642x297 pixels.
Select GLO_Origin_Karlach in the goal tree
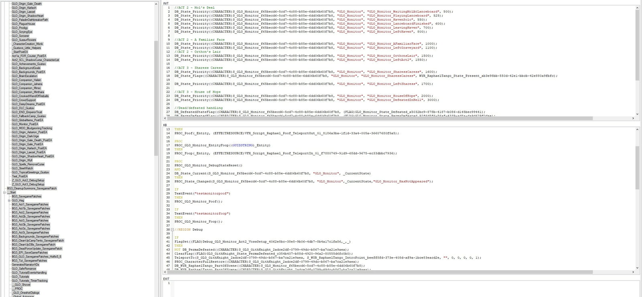[24, 8]
